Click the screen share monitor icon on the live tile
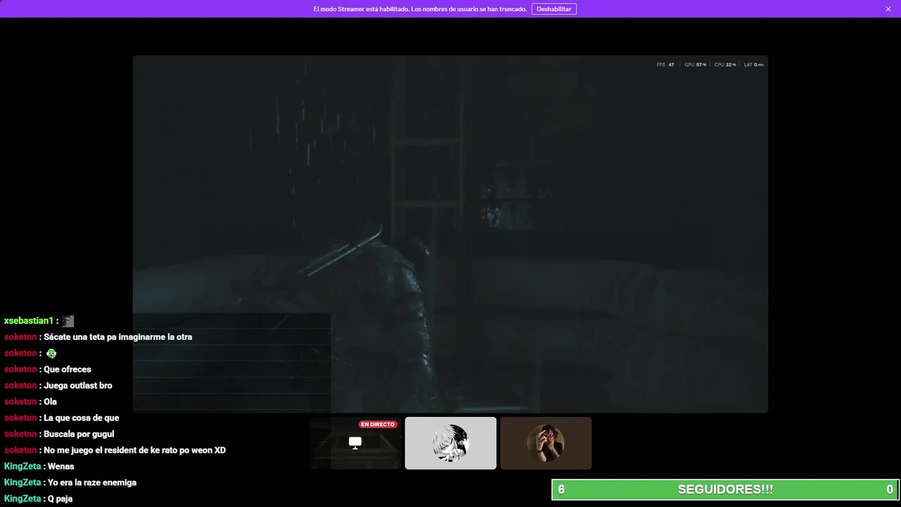Screen dimensions: 901x507 click(355, 442)
